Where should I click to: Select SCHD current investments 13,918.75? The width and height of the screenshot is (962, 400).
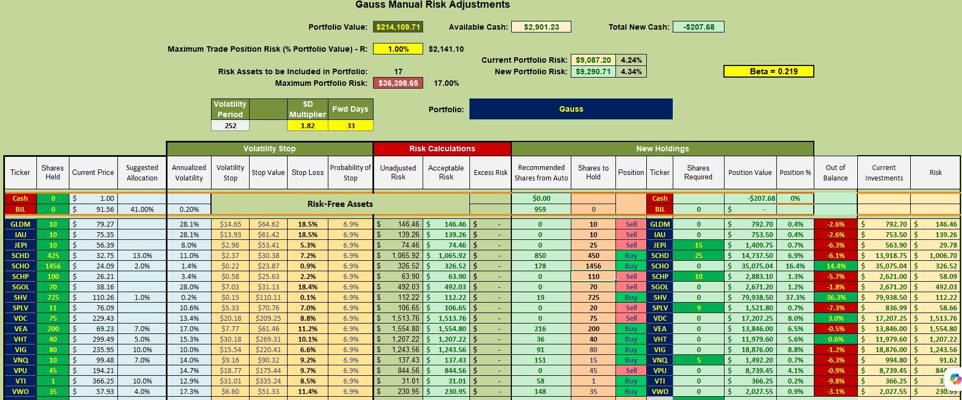click(x=884, y=255)
